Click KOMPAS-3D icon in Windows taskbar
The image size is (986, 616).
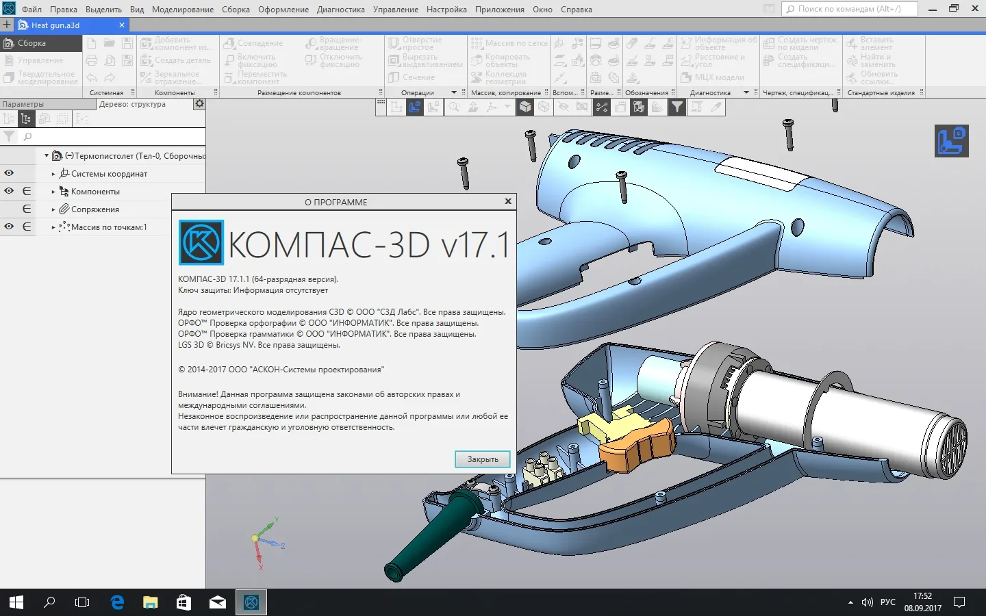251,602
